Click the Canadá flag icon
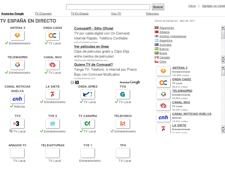 click(157, 57)
